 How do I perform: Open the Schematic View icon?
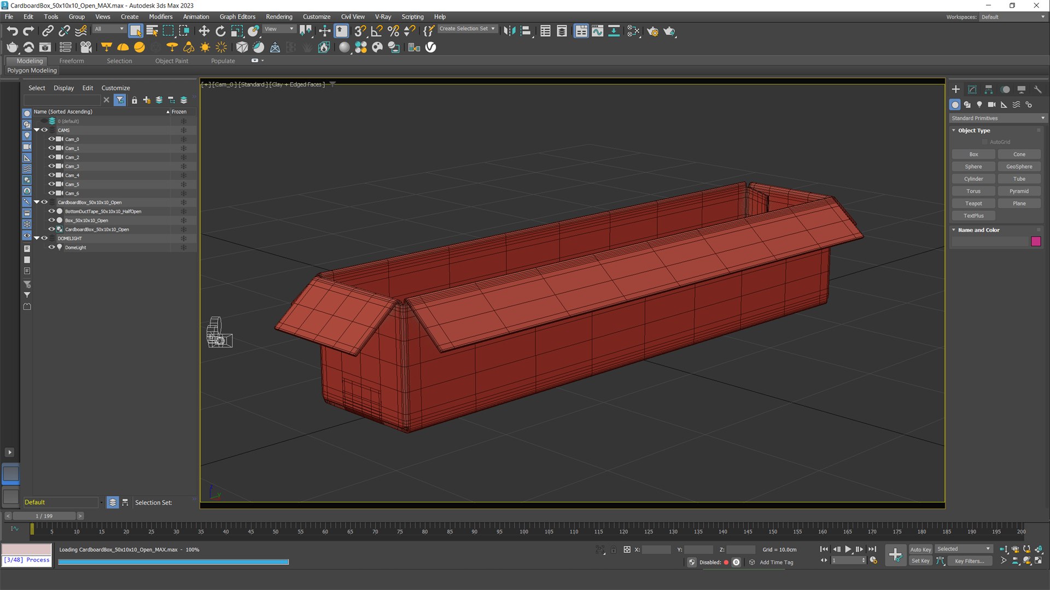coord(614,31)
